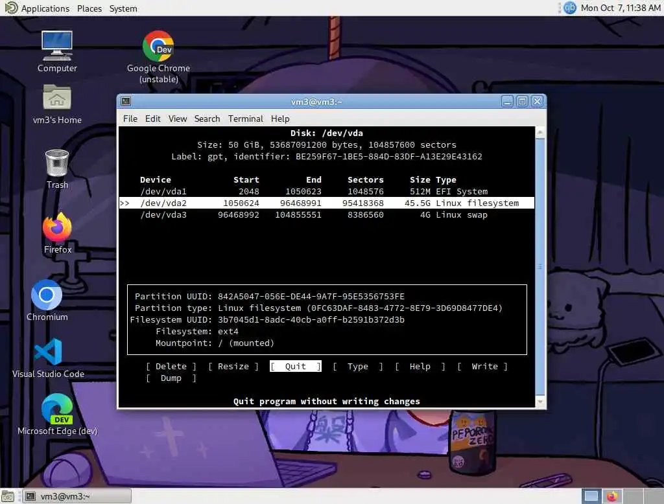Click 'Quit program without writing changes' hint
Screen dimensions: 664x504
[327, 401]
